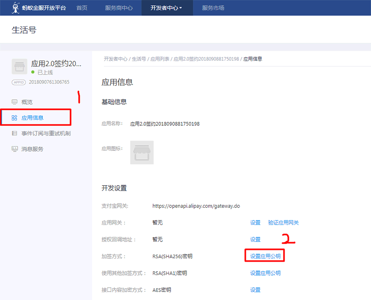Screen dimensions: 371x300
Task: Click 设置 link for 授权回调地址
Action: (255, 239)
